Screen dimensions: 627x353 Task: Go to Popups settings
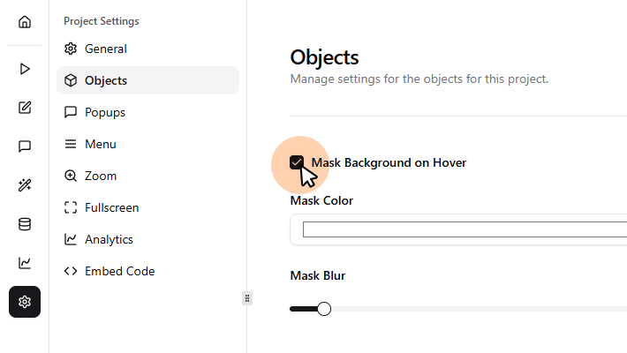(104, 112)
